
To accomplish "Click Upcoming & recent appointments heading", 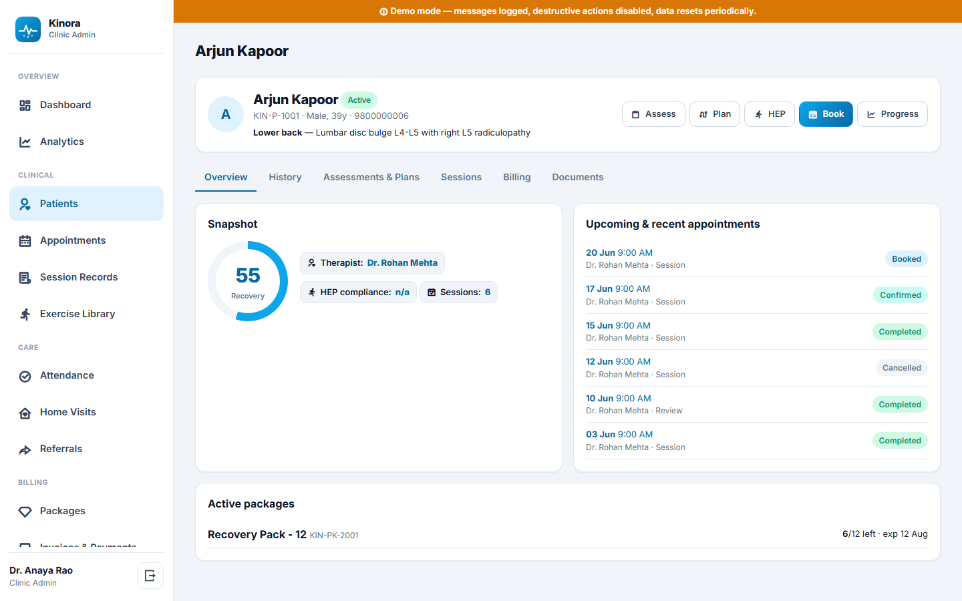I will tap(673, 224).
